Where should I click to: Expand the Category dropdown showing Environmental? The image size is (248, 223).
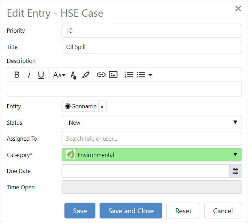(152, 155)
